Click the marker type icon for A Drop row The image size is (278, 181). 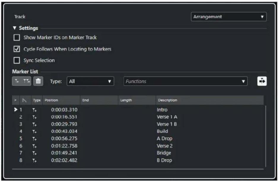pyautogui.click(x=34, y=139)
